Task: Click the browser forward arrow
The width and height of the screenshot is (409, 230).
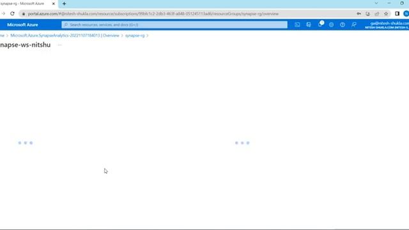Action: tap(3, 13)
